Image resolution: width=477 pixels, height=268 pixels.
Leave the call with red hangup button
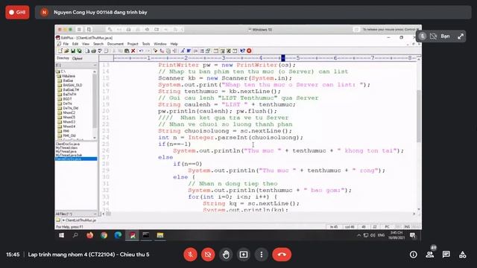[x=282, y=255]
